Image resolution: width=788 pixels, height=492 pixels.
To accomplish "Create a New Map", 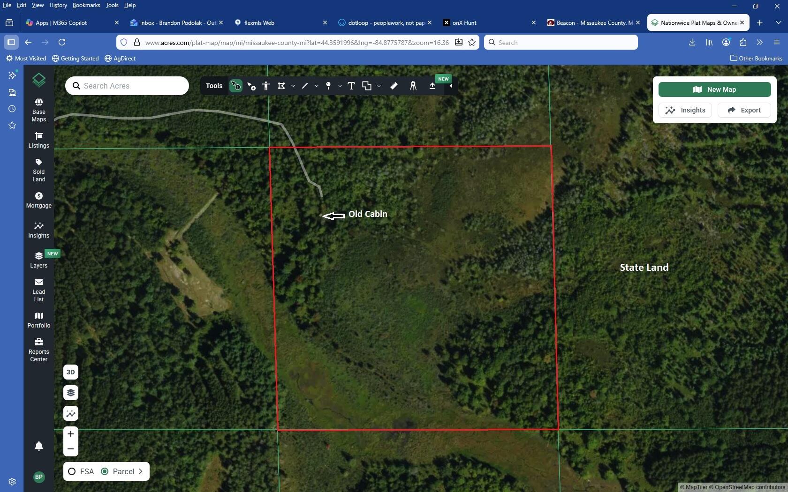I will click(x=714, y=89).
